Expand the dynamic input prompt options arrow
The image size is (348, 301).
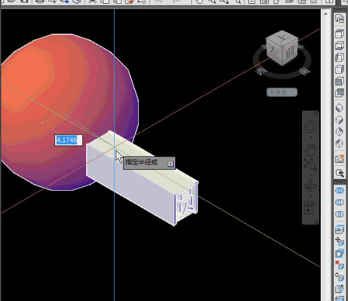pyautogui.click(x=170, y=164)
